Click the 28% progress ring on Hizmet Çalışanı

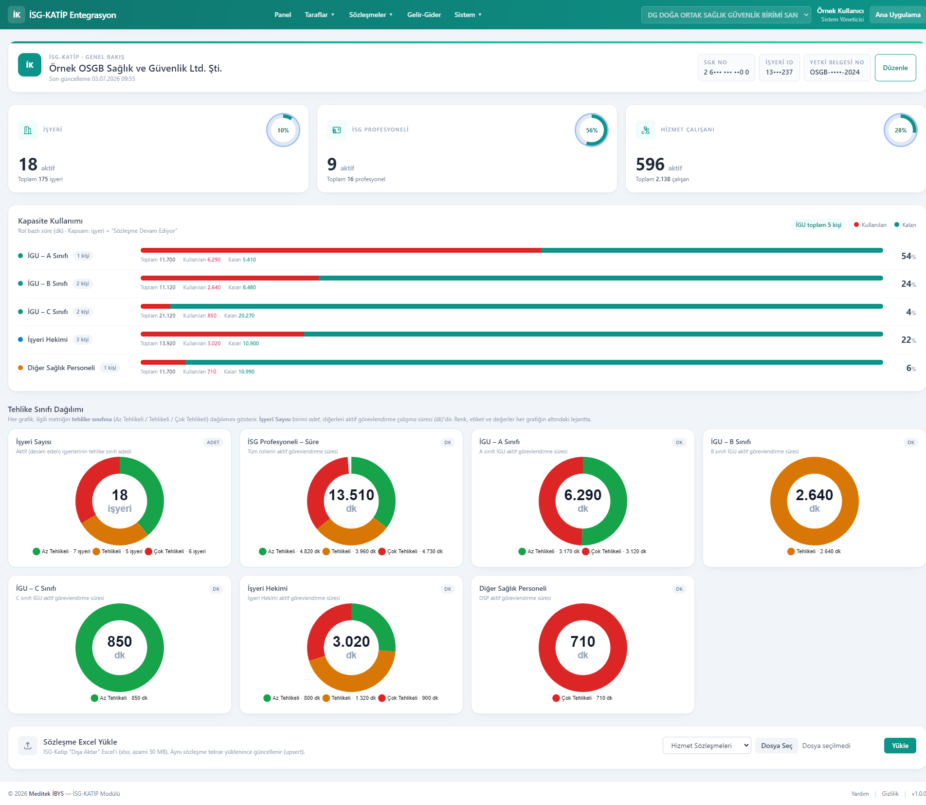click(900, 130)
